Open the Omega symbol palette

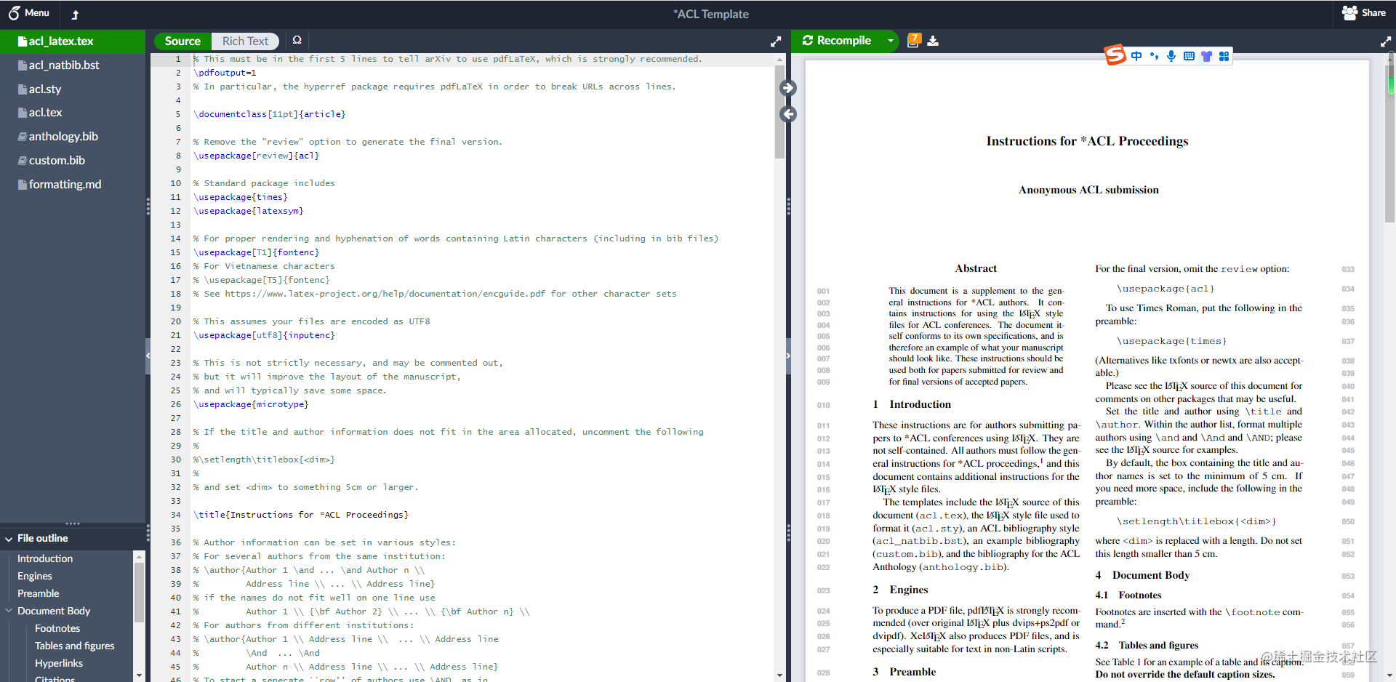coord(297,40)
